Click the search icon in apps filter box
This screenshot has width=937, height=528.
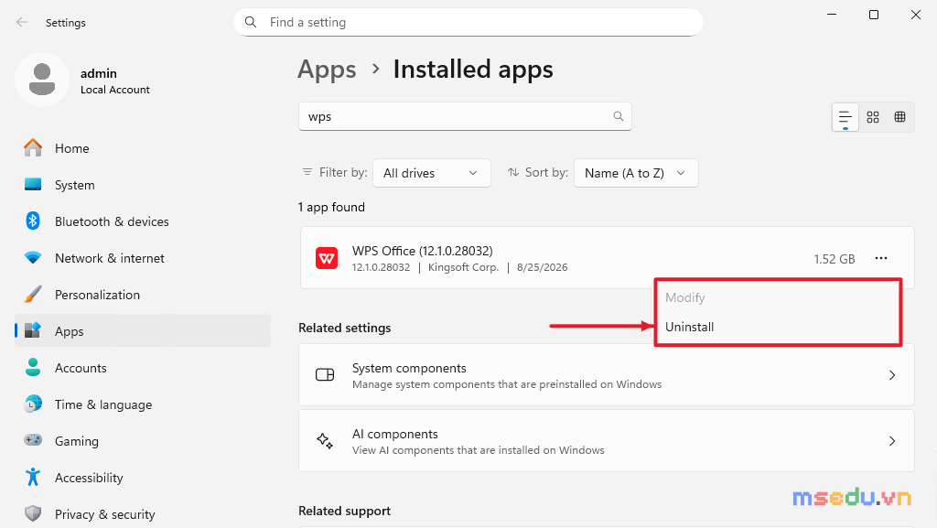(x=619, y=116)
